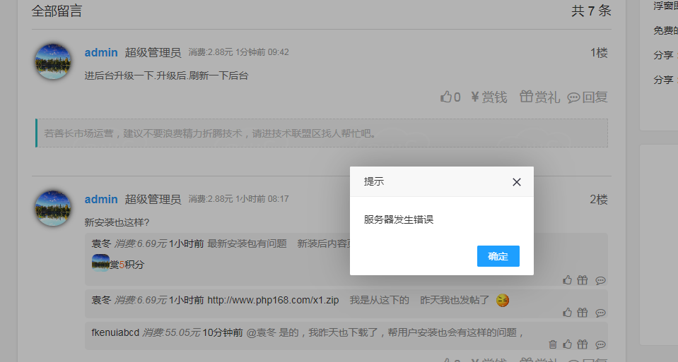The height and width of the screenshot is (362, 678).
Task: Click 2楼 floor label
Action: coord(599,199)
